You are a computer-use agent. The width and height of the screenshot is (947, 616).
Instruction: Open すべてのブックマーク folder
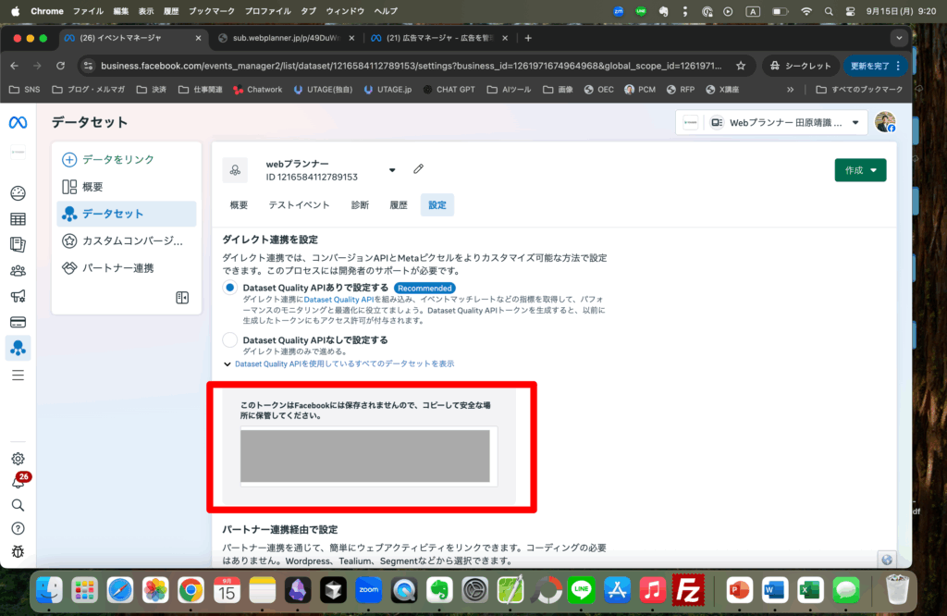coord(859,90)
